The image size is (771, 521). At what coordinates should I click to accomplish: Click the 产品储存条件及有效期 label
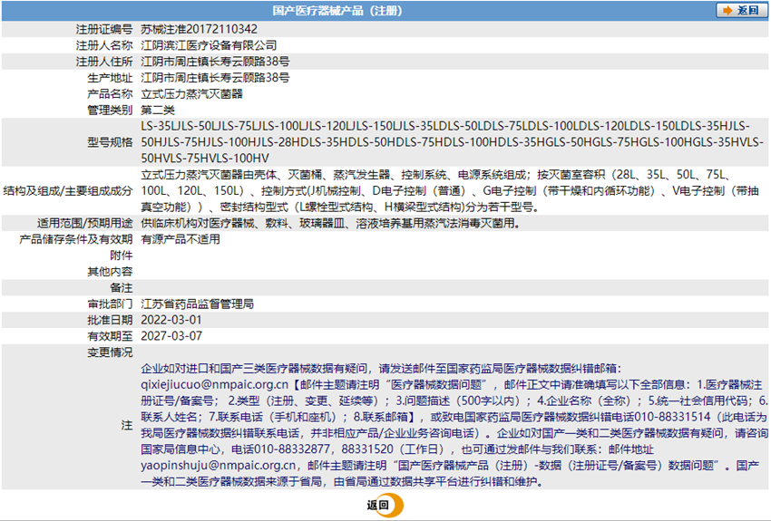(75, 239)
